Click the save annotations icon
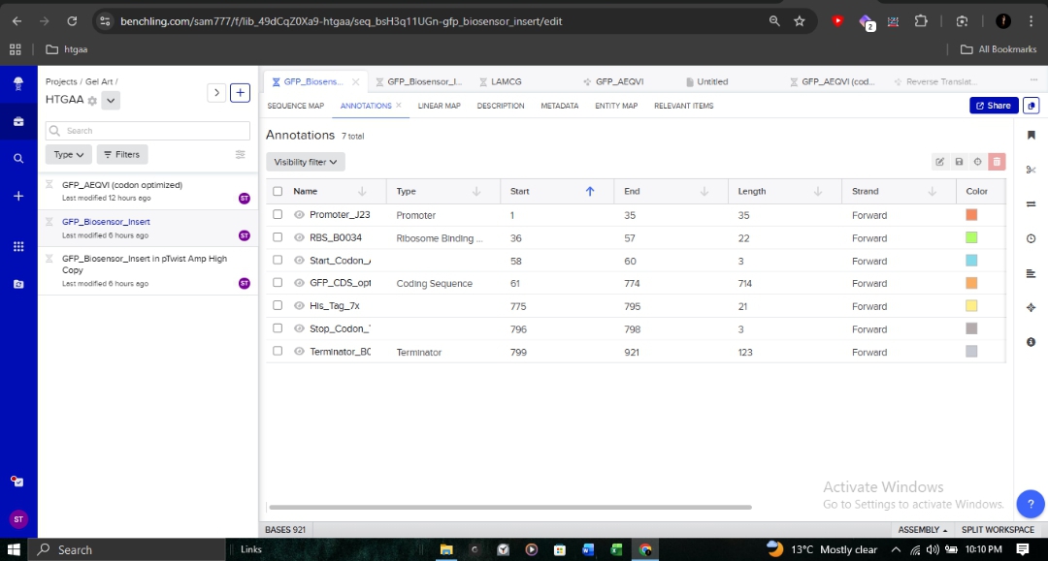 (x=959, y=161)
